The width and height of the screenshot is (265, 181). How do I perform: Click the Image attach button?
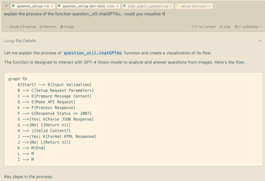(67, 27)
